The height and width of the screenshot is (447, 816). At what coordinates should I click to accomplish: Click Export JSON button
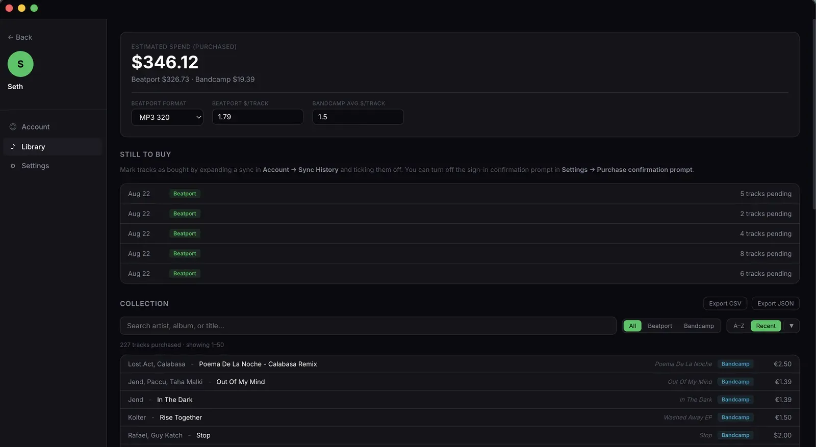click(775, 303)
